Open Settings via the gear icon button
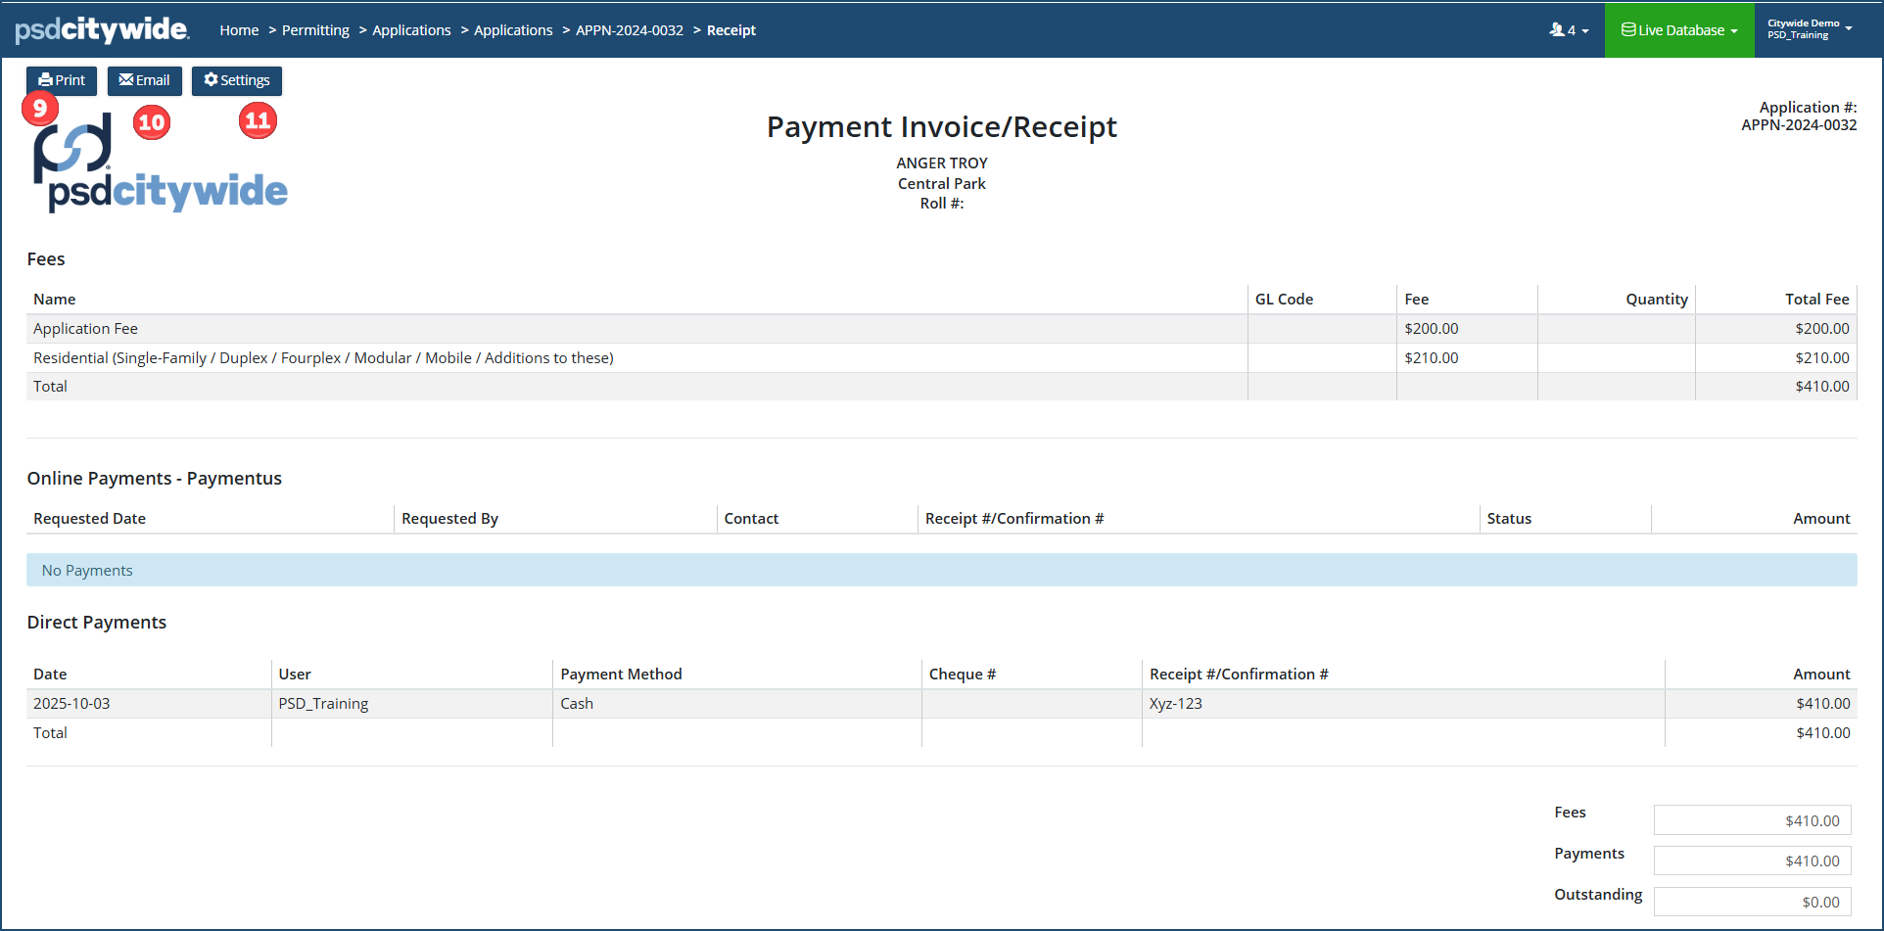Viewport: 1884px width, 931px height. (237, 80)
